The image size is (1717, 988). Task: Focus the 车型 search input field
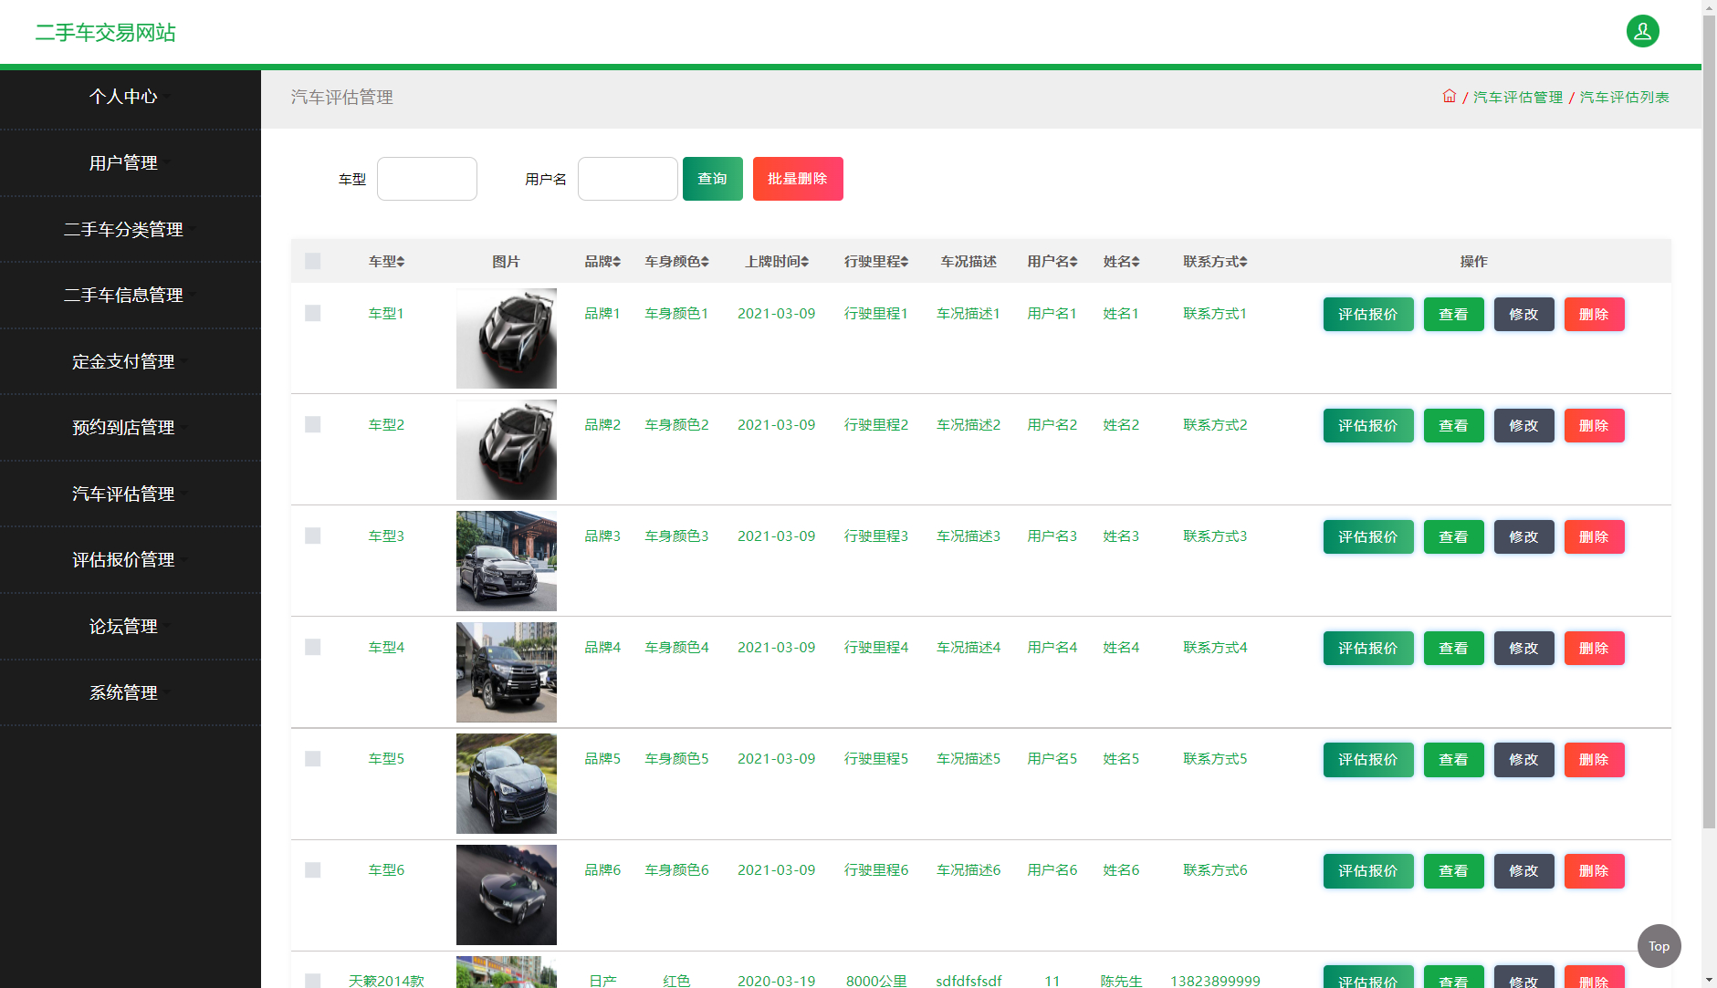426,179
